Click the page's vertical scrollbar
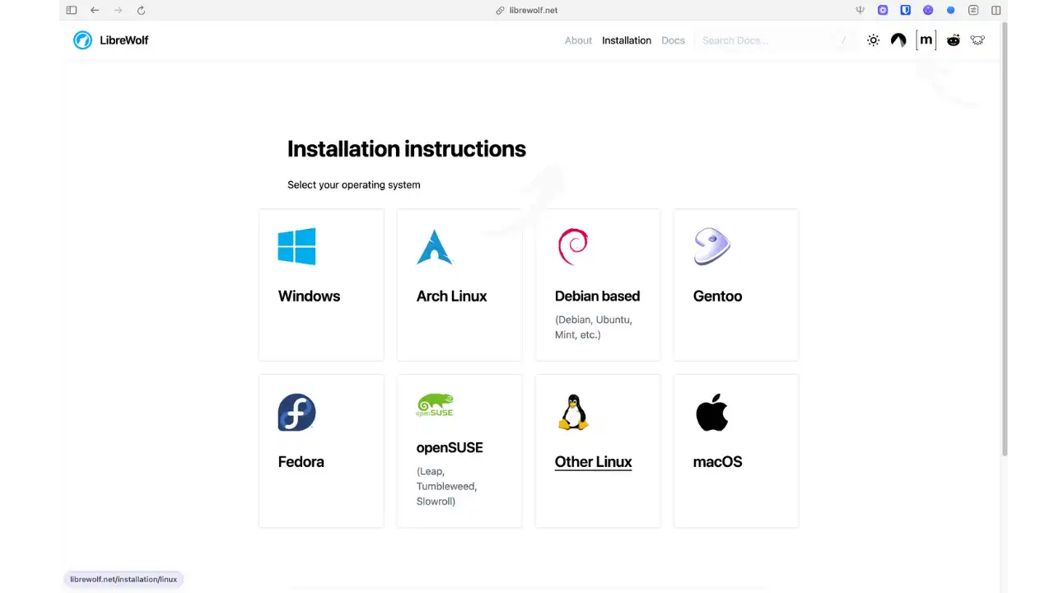 click(x=1004, y=239)
